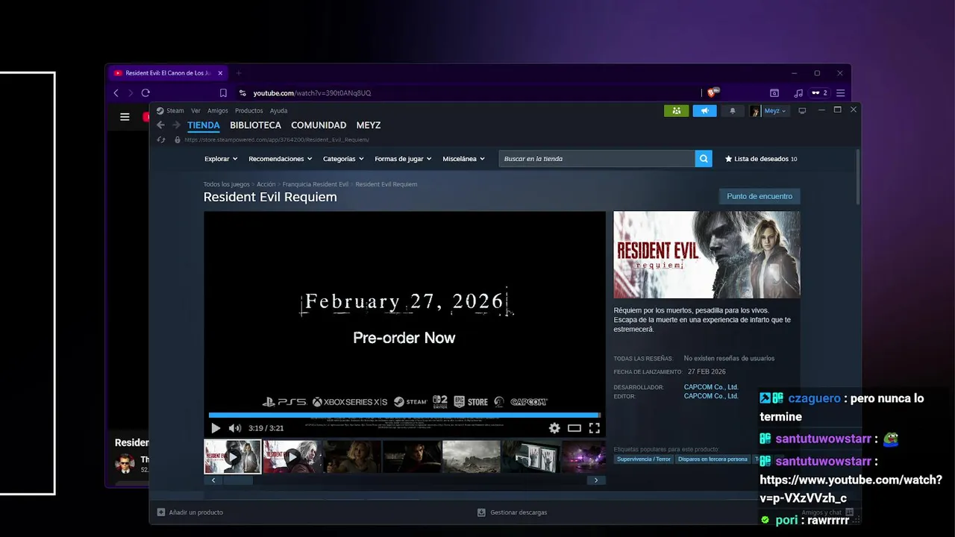
Task: Select the first trailer thumbnail
Action: coord(233,456)
